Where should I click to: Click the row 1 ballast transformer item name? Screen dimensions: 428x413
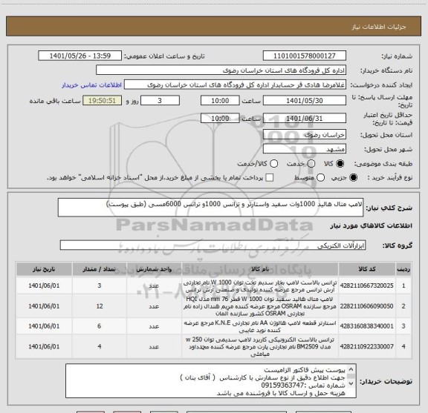click(260, 286)
